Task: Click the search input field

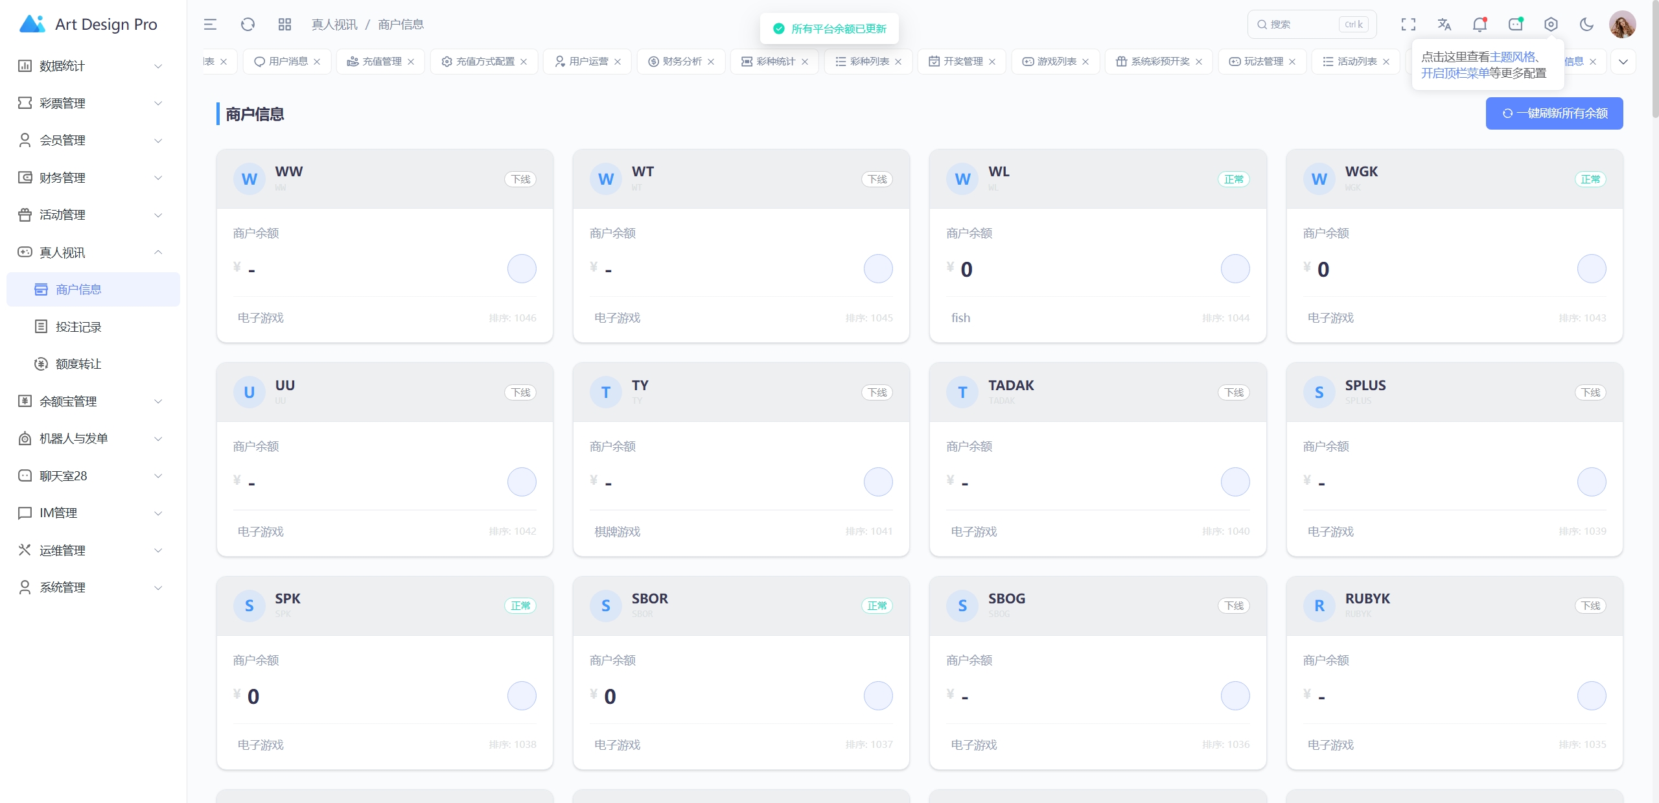Action: tap(1303, 25)
